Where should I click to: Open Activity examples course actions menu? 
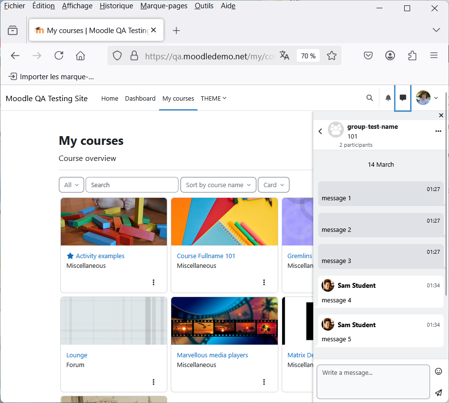pyautogui.click(x=154, y=282)
